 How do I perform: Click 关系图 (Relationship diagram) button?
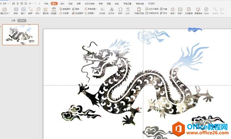point(64,13)
